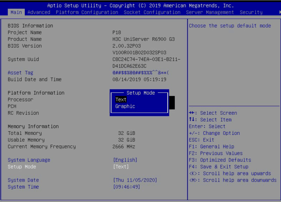Go to Server Management tab

click(x=210, y=12)
